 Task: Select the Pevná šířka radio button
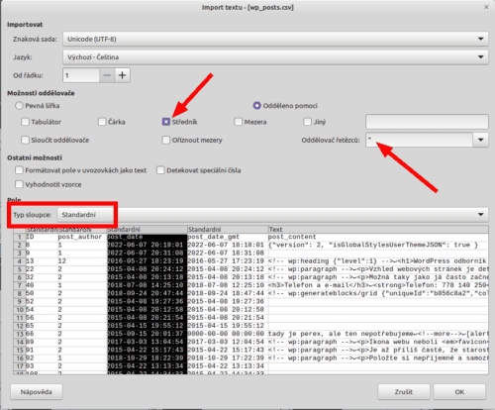(19, 106)
